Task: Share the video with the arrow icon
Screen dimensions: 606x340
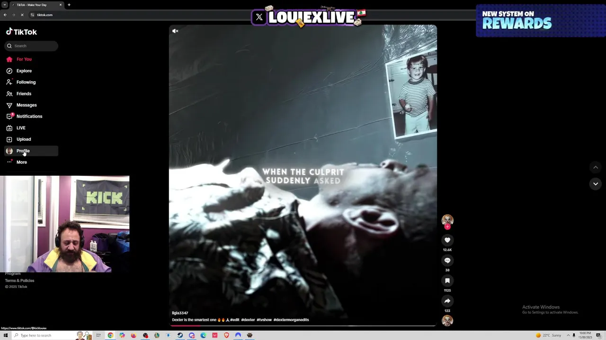Action: tap(447, 301)
